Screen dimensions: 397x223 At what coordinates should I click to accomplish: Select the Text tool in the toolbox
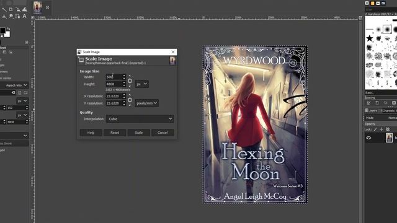[25, 16]
